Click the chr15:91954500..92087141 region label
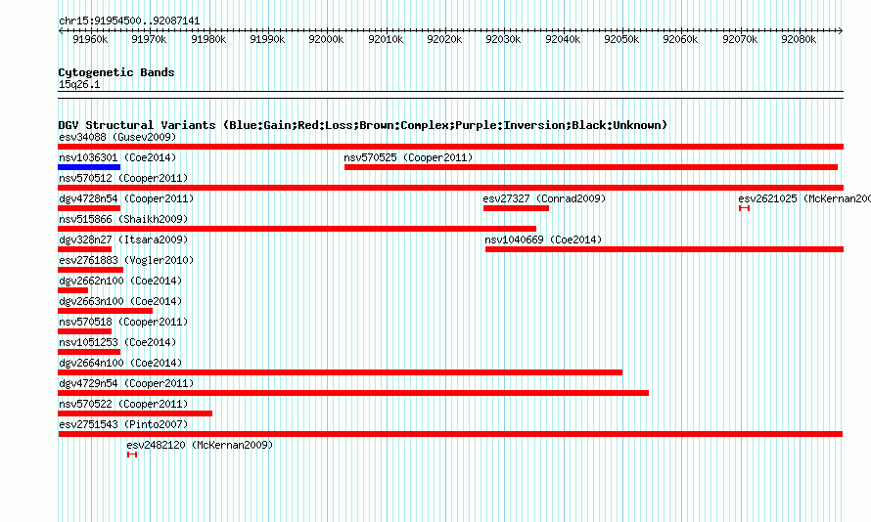871x522 pixels. pyautogui.click(x=129, y=22)
